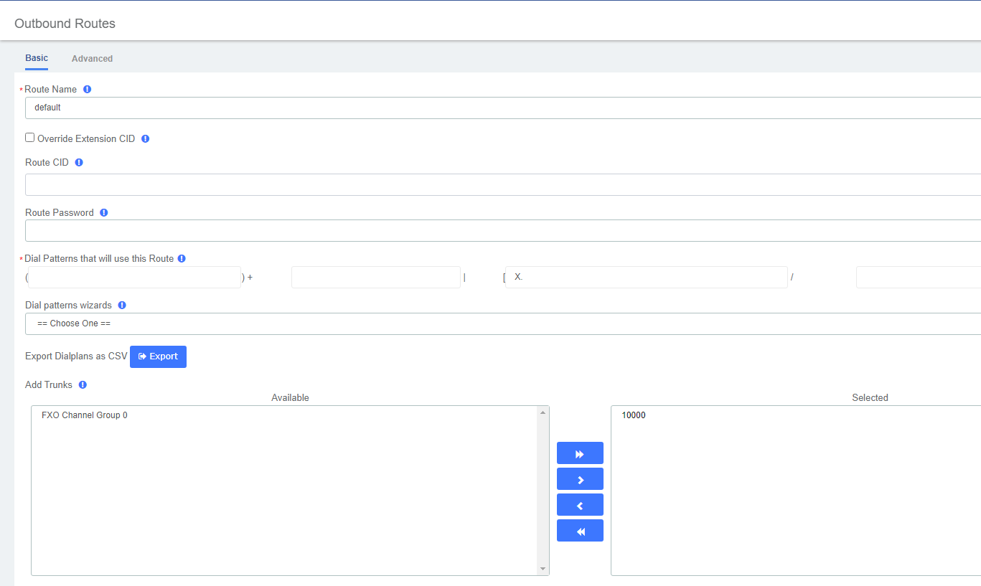Click the Available list scrollbar up arrow
981x586 pixels.
(543, 412)
